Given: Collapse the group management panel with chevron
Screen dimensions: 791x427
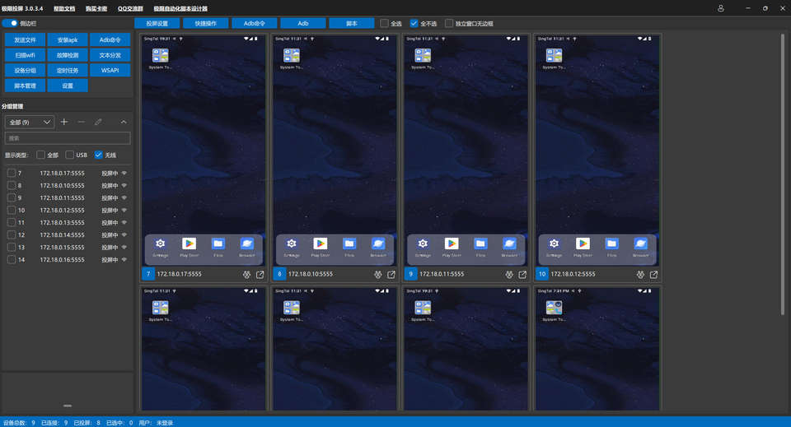Looking at the screenshot, I should [124, 122].
